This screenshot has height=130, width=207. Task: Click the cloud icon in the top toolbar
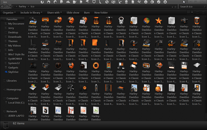pos(68,2)
